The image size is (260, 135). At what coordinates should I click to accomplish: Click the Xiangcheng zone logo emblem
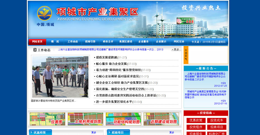44,13
